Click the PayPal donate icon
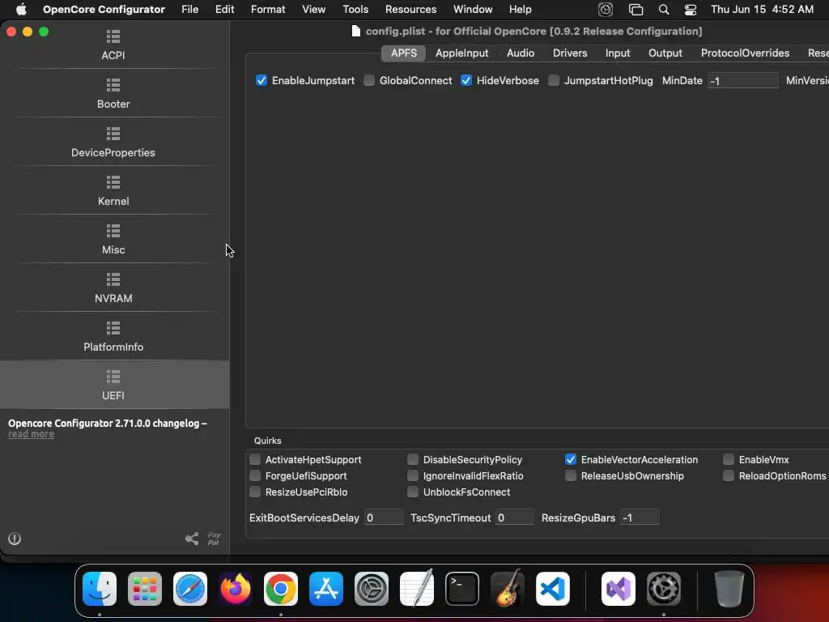This screenshot has width=829, height=622. click(x=214, y=539)
